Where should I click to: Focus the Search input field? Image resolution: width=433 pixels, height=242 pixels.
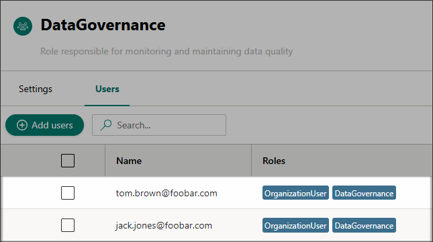pyautogui.click(x=159, y=125)
